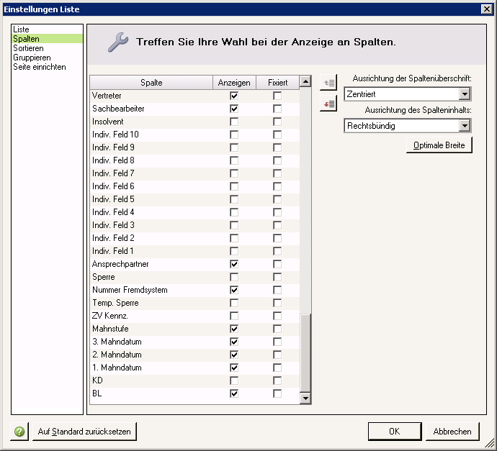Select the 3. Mahndatum row
Viewport: 497px width, 451px height.
point(194,342)
